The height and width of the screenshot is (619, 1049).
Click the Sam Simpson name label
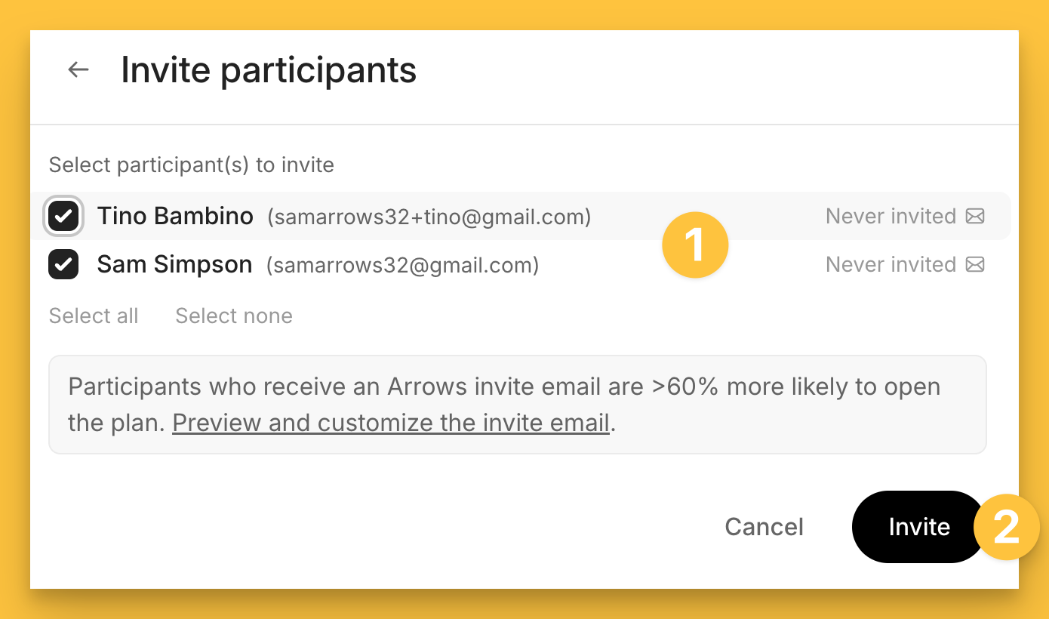174,265
